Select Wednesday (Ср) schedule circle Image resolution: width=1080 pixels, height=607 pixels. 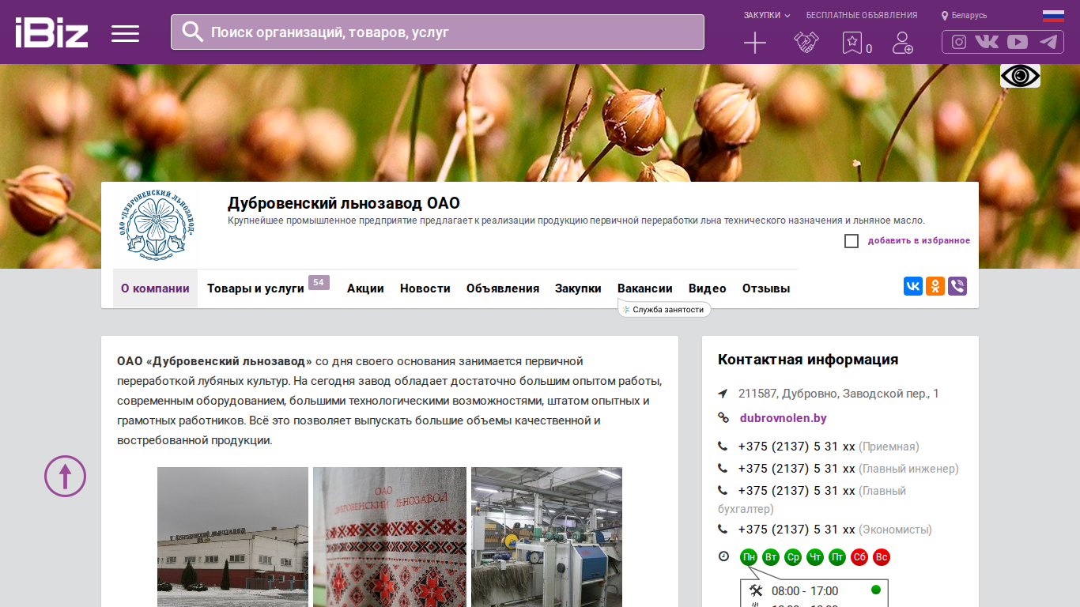click(x=793, y=557)
